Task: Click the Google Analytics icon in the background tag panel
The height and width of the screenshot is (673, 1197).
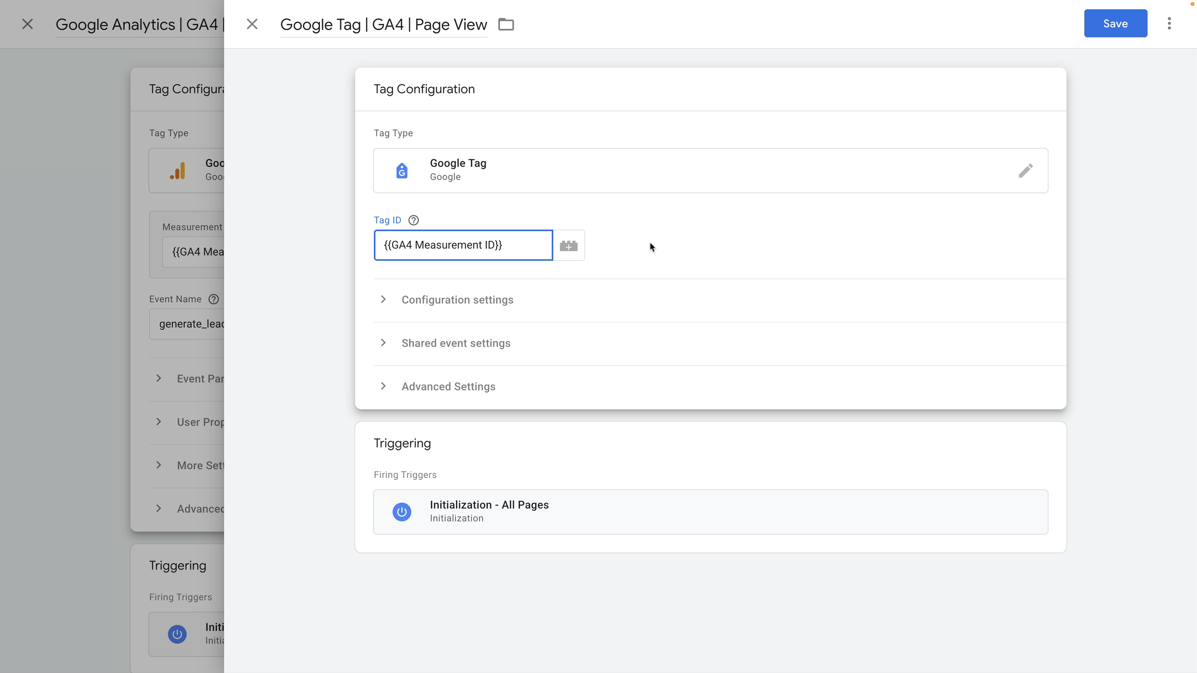Action: (x=177, y=170)
